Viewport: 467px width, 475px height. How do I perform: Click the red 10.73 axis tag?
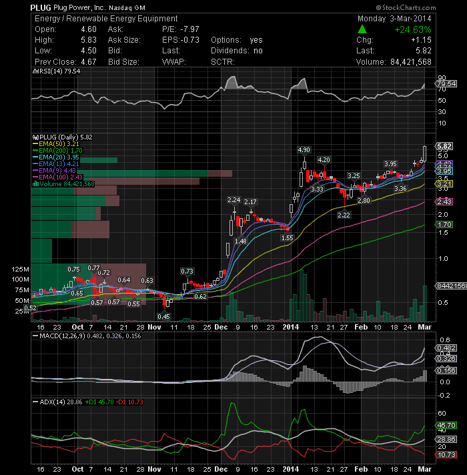[446, 455]
